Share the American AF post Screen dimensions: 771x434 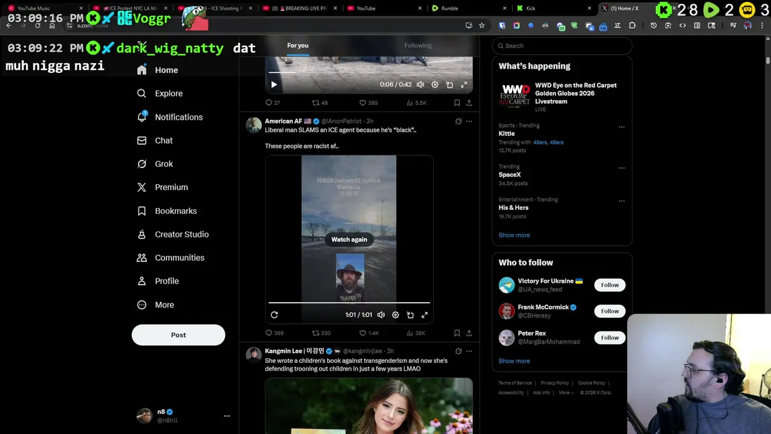tap(469, 333)
